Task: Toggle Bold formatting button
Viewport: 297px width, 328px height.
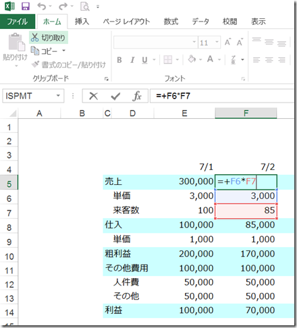Action: tap(119, 60)
